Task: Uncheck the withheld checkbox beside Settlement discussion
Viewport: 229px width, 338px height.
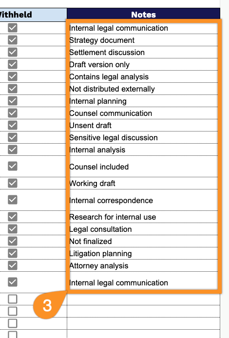Action: pyautogui.click(x=13, y=52)
